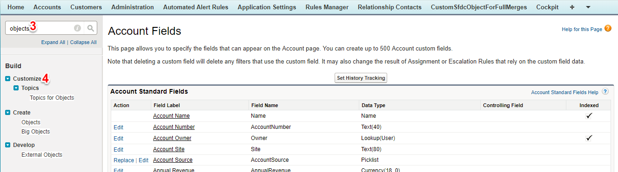The width and height of the screenshot is (618, 172).
Task: Click Edit for the Account Number row
Action: click(x=118, y=127)
